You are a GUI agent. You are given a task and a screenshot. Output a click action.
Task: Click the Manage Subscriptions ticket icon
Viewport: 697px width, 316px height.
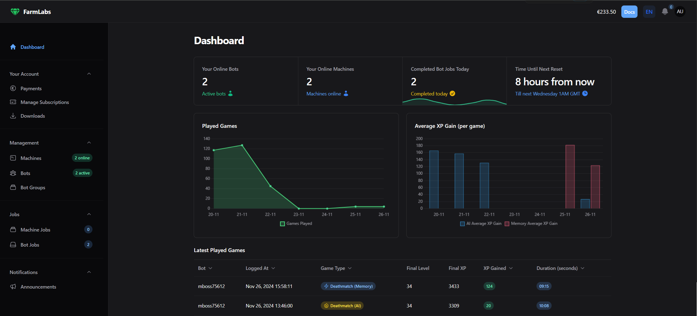(13, 102)
